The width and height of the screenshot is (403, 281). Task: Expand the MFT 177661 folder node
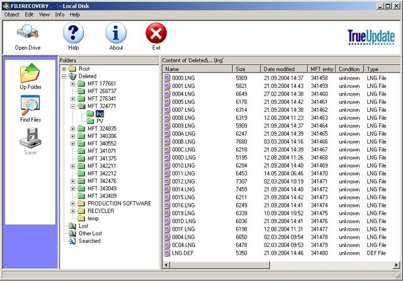(x=73, y=84)
